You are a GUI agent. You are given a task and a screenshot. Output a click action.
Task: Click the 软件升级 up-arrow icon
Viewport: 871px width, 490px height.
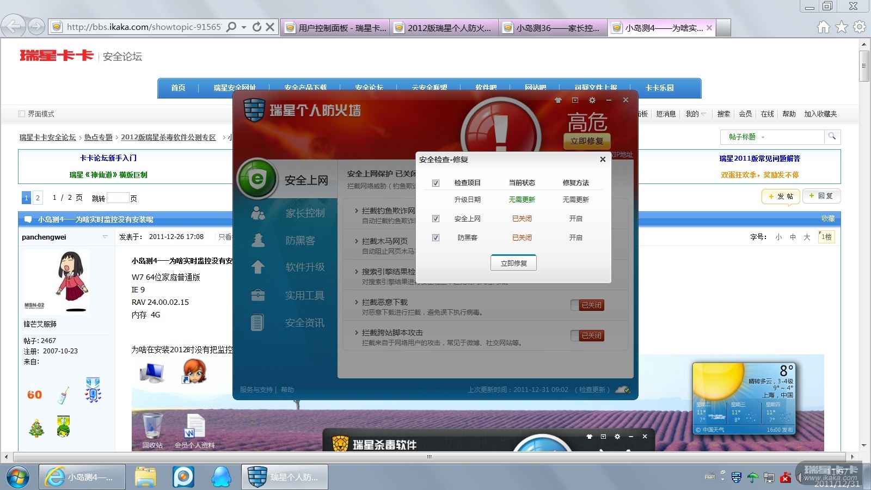click(258, 267)
